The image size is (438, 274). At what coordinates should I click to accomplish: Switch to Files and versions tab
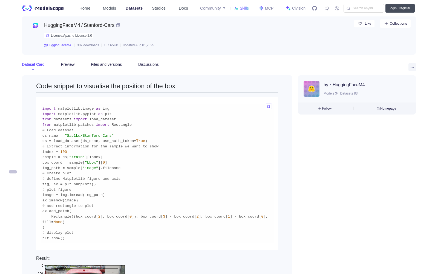pyautogui.click(x=106, y=64)
